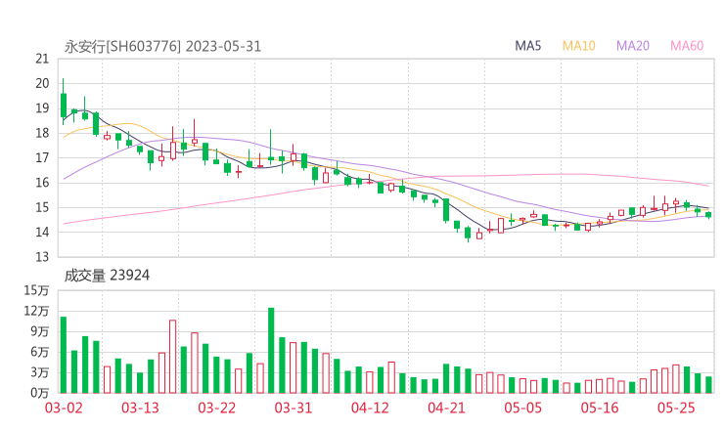Click the volume axis label 0万
The image size is (724, 430).
(x=40, y=393)
